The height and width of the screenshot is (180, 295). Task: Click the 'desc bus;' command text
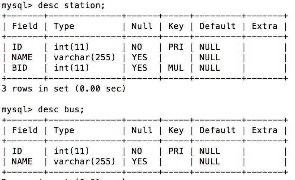click(x=61, y=110)
